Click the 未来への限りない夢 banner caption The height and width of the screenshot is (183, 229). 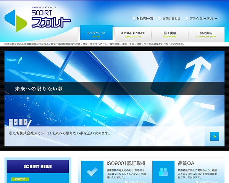click(39, 89)
